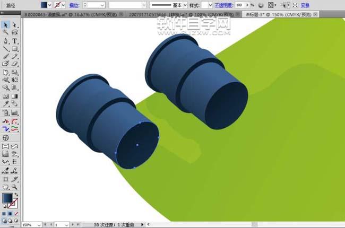Select the Pen tool
The height and width of the screenshot is (228, 345).
tap(6, 41)
